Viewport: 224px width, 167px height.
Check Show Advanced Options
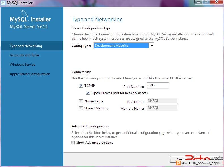[x=73, y=142]
